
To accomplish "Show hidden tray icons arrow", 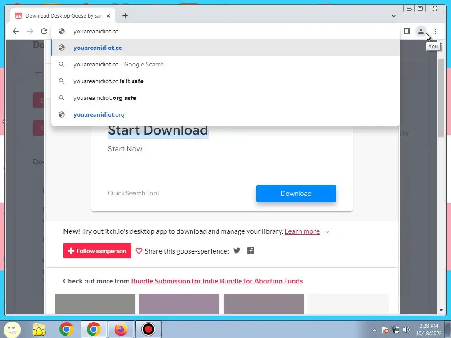I will tap(374, 330).
